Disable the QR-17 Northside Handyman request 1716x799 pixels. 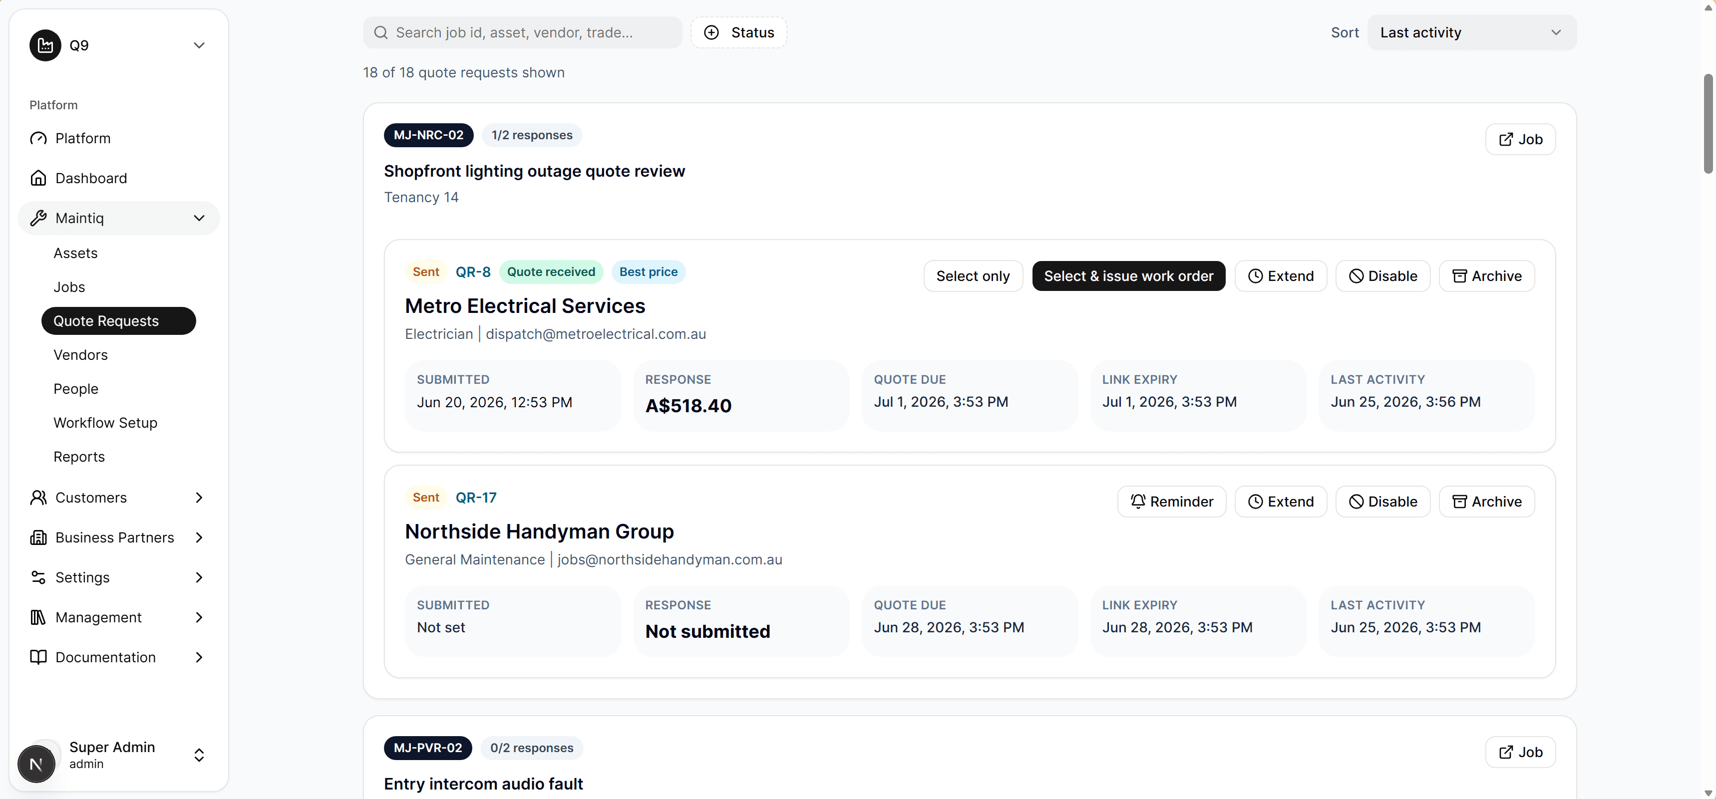(1383, 502)
